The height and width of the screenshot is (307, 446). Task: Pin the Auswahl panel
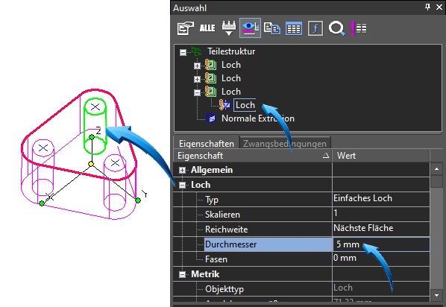(427, 7)
